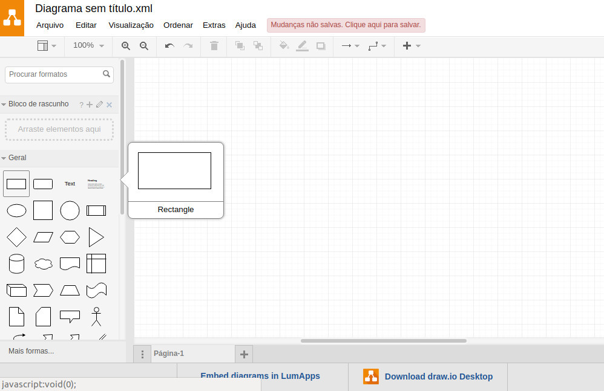Select the Text shape

click(x=70, y=184)
